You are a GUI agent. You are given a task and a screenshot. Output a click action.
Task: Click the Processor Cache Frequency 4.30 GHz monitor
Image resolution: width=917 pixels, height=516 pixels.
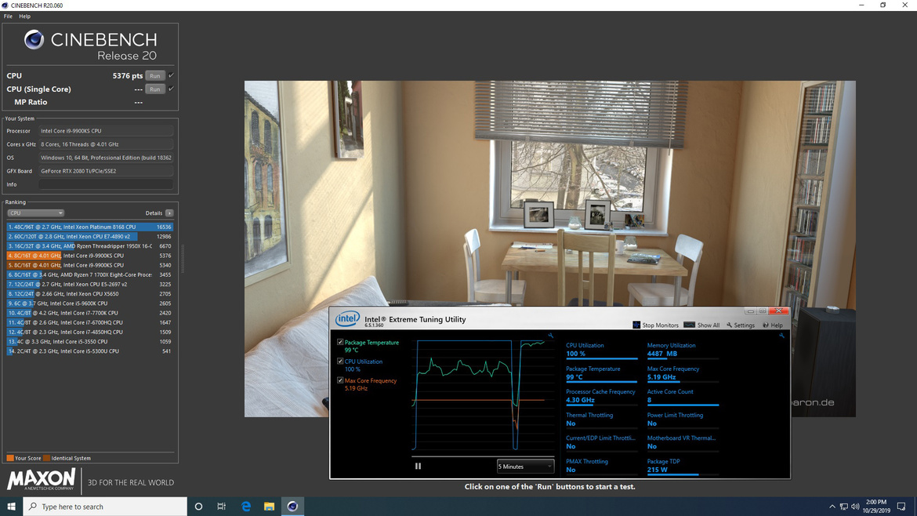601,396
